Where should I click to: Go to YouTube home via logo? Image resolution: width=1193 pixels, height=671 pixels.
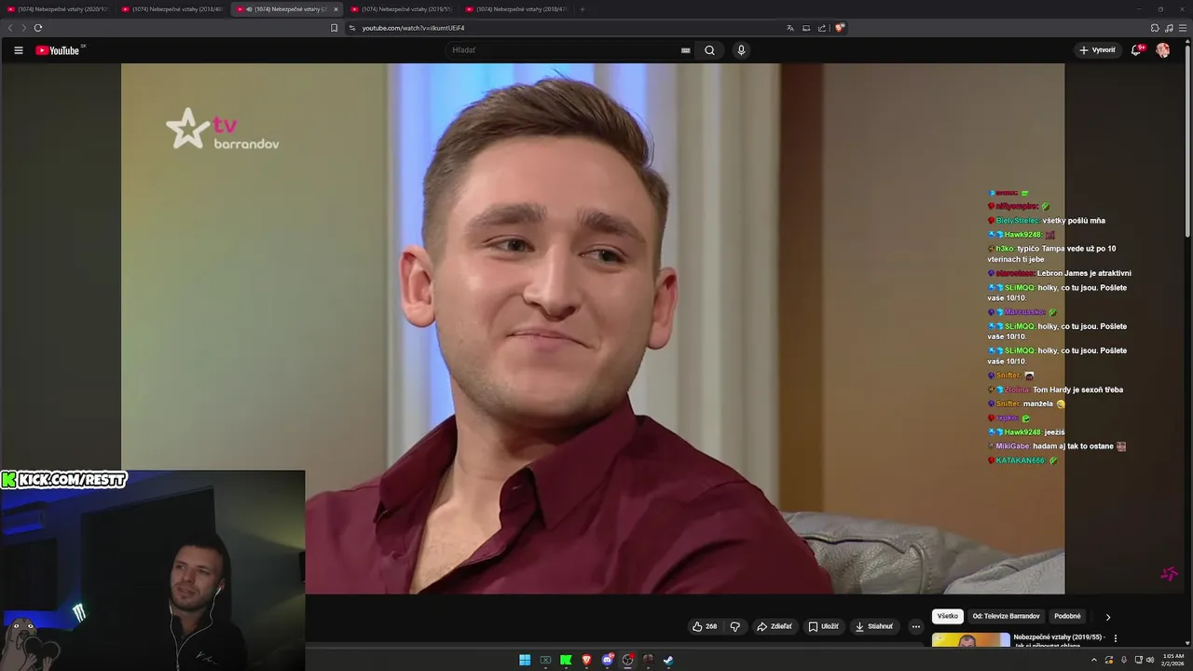(x=58, y=50)
